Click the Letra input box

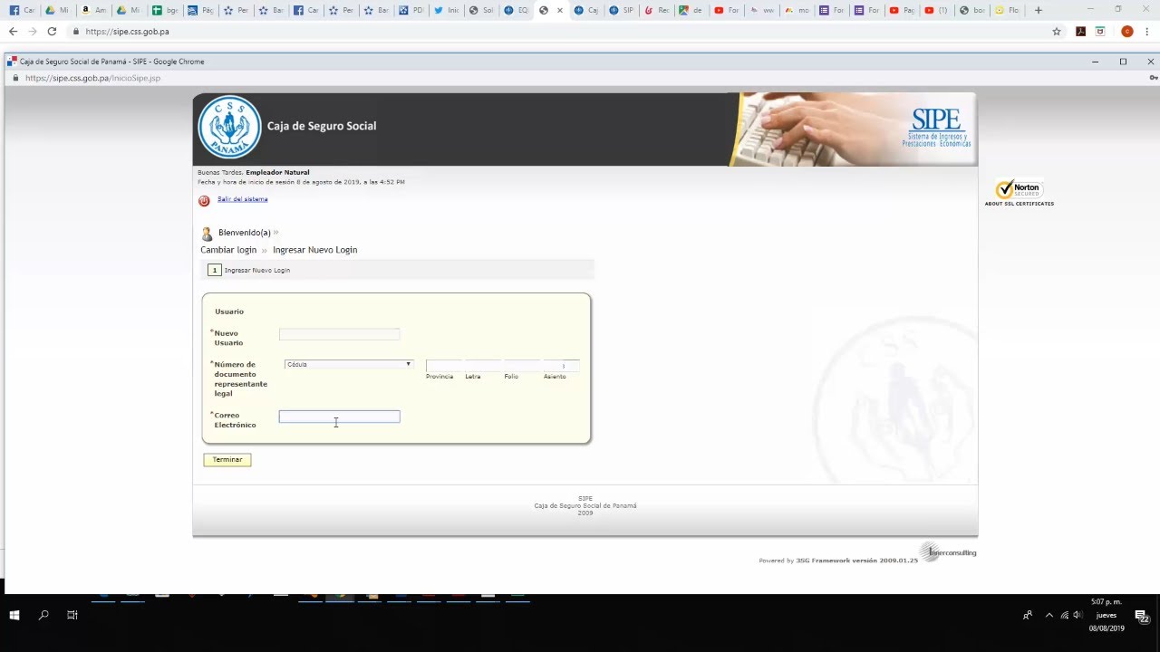pos(483,366)
